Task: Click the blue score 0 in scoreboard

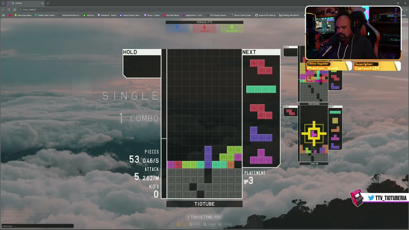Action: pos(177,28)
